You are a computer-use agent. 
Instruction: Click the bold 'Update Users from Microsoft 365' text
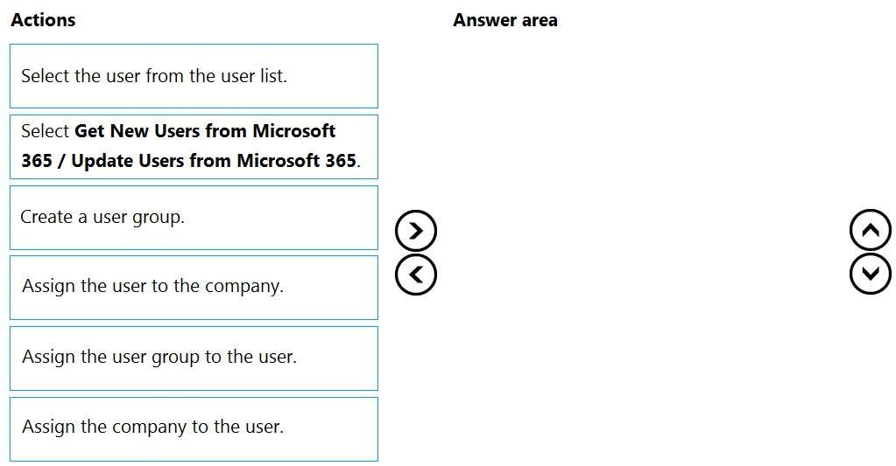click(214, 161)
